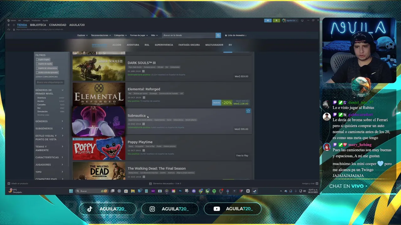Open the Poppy Playtime store title
This screenshot has height=225, width=401.
click(140, 142)
